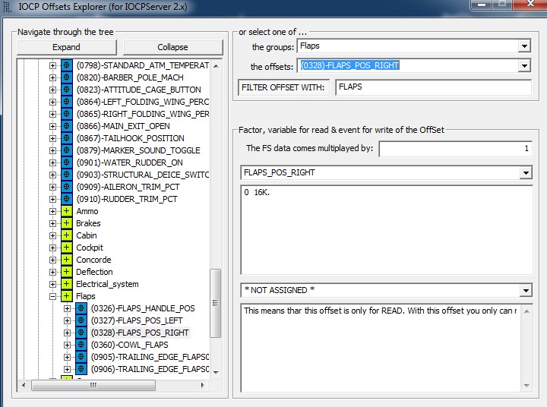Click the blue offset icon next to COWL_FLAPS
Viewport: 547px width, 407px height.
pos(81,345)
